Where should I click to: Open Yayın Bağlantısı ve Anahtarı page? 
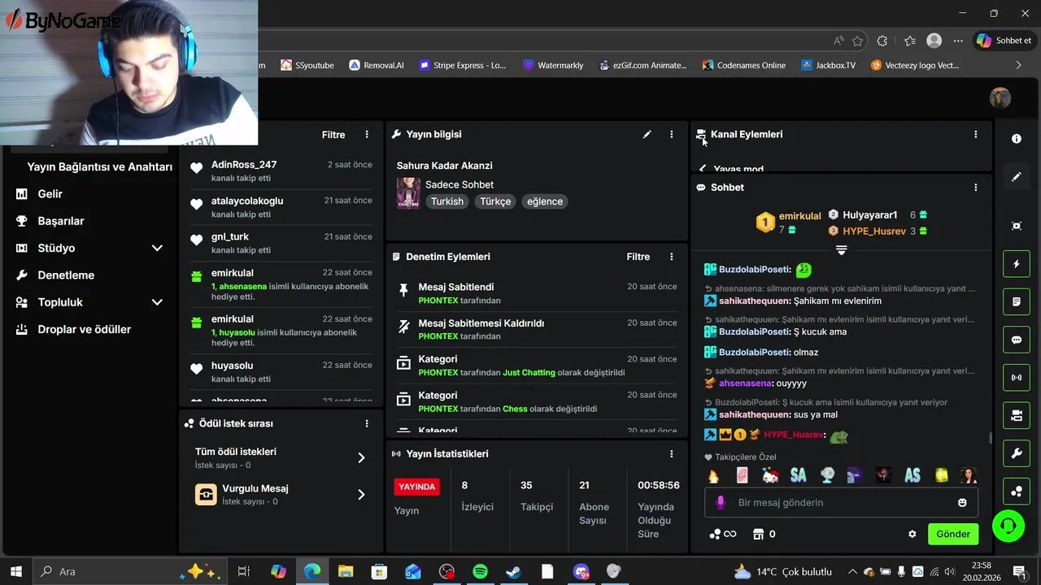[99, 167]
